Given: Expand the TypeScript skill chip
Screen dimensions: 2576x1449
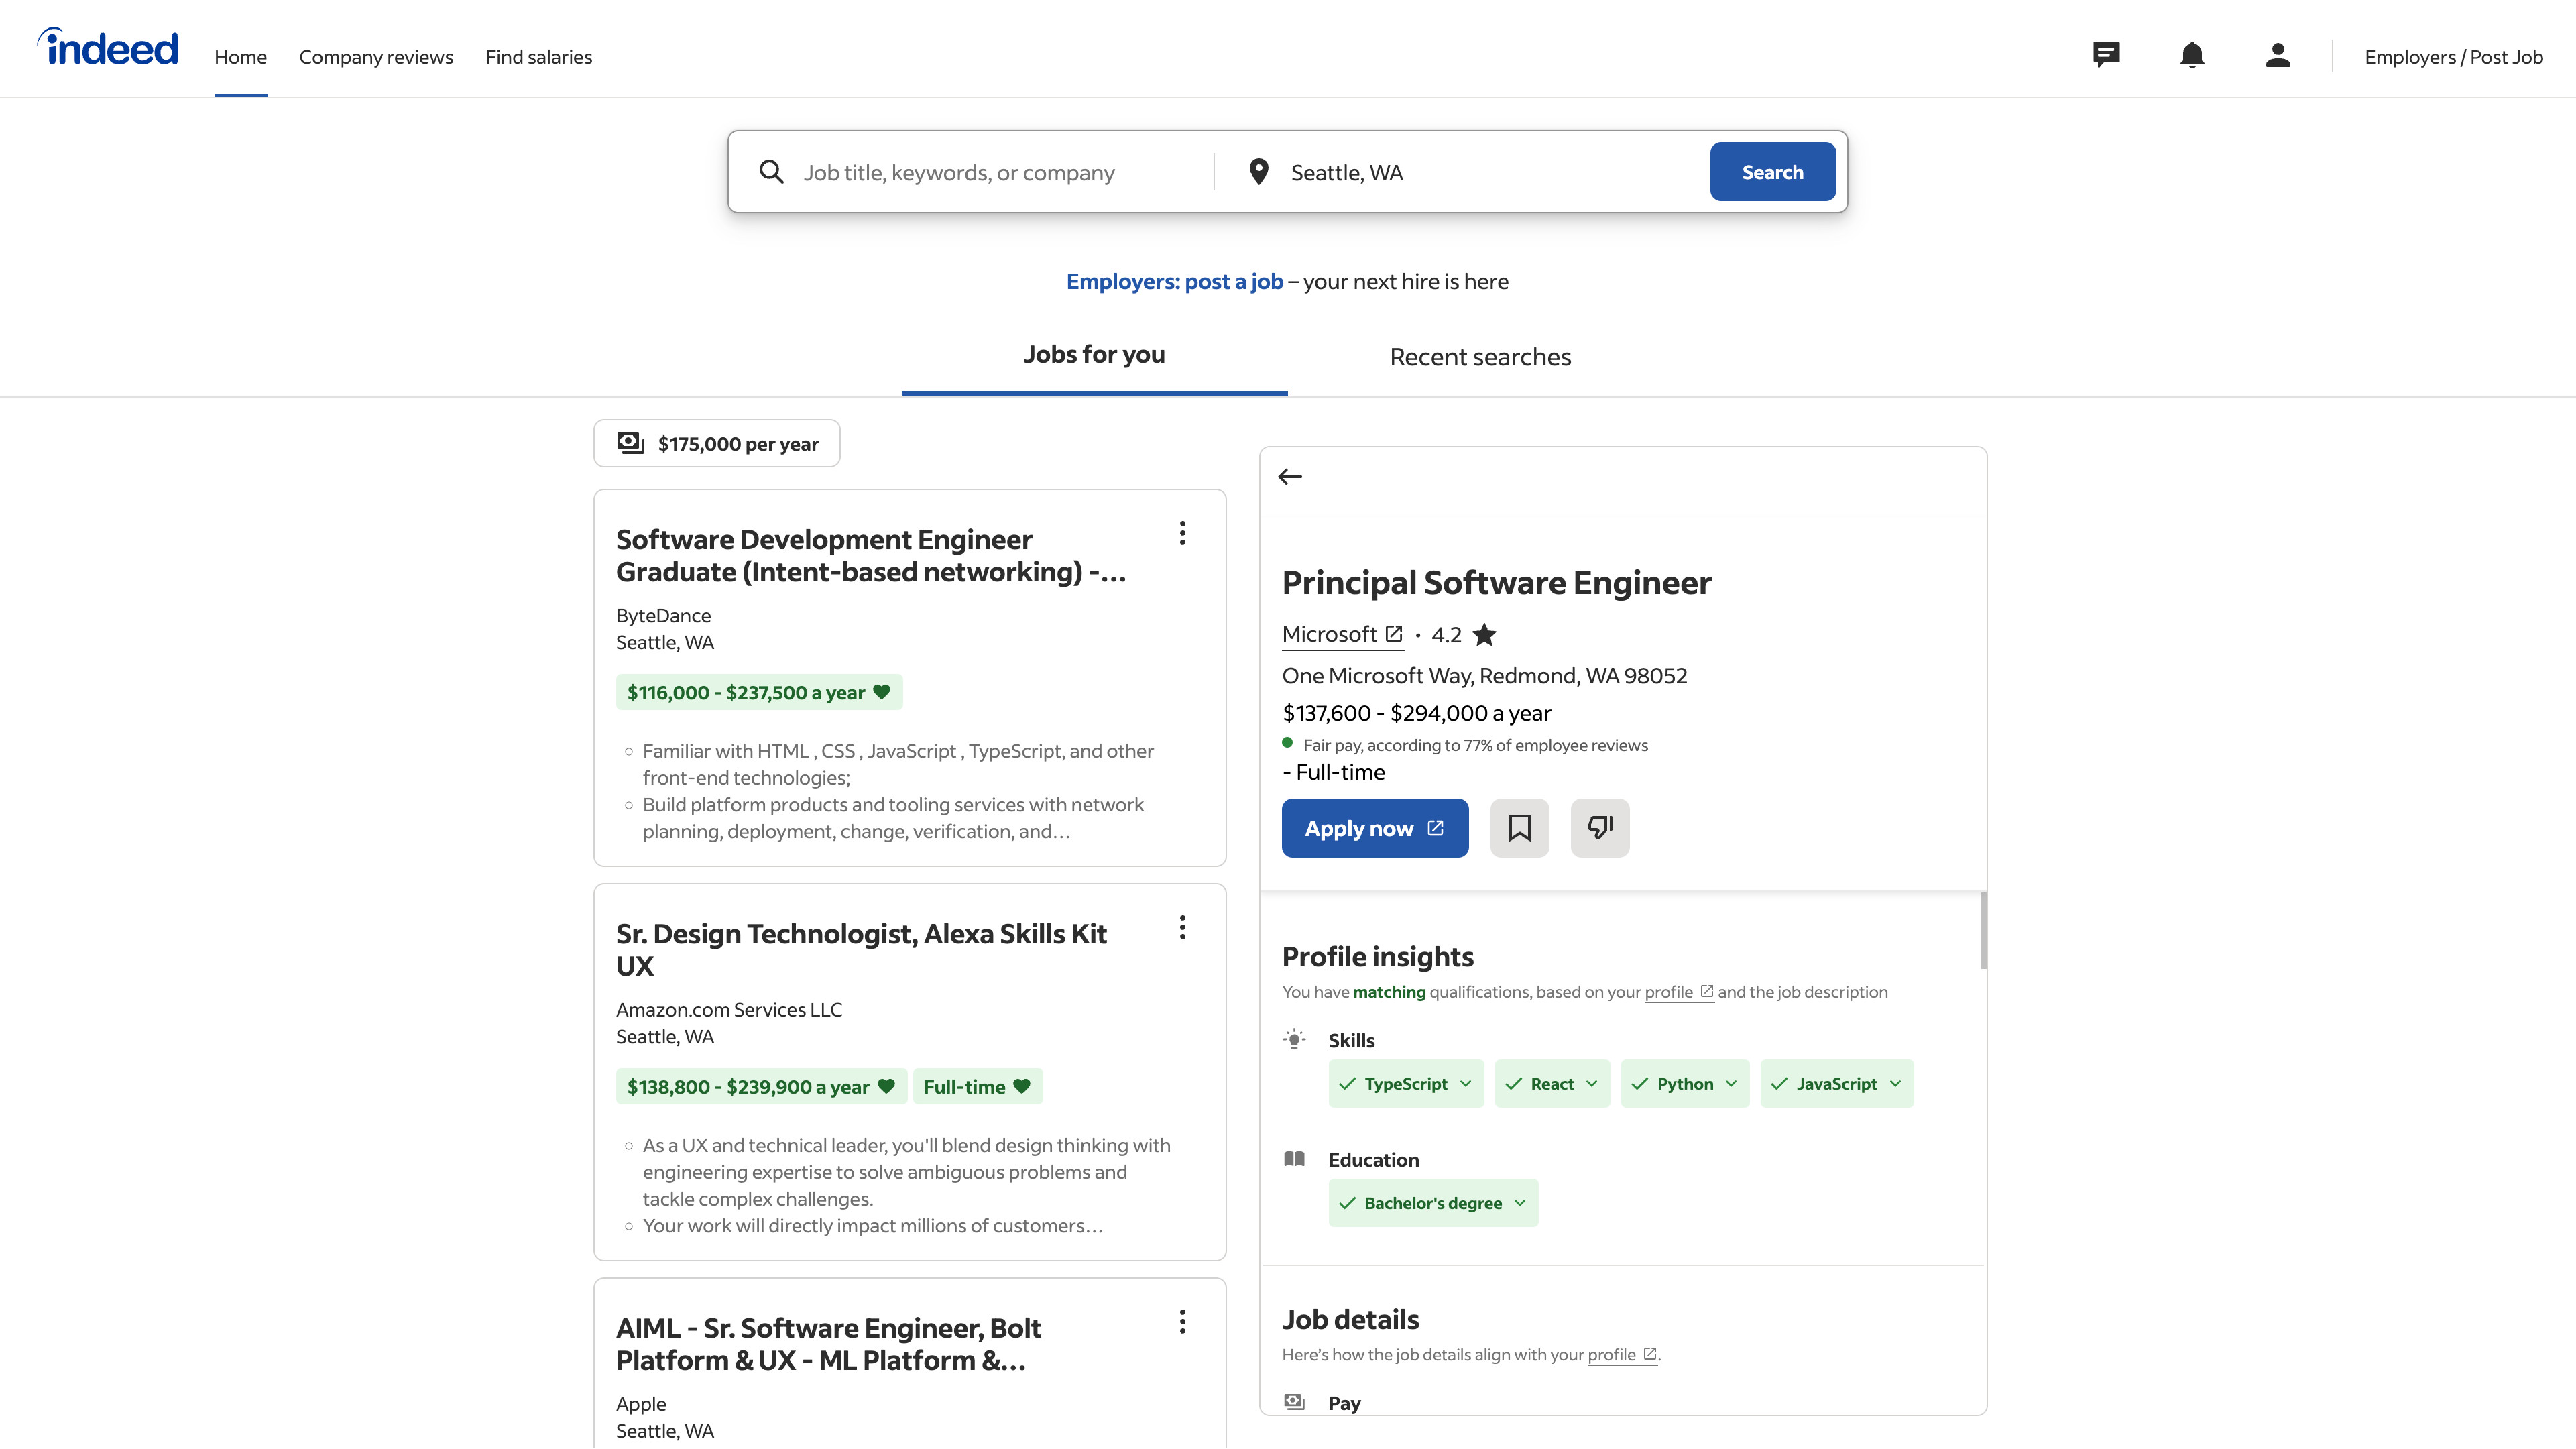Looking at the screenshot, I should click(1405, 1084).
